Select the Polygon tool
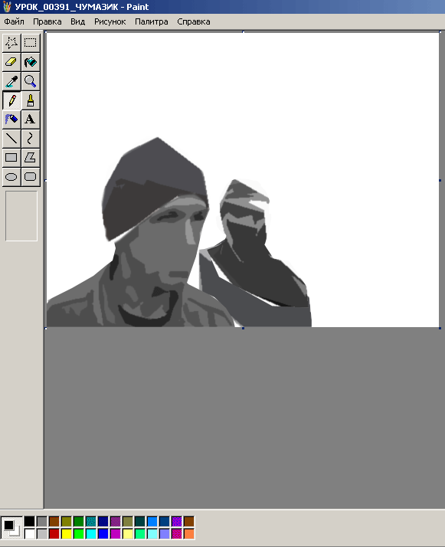445x547 pixels. (31, 158)
